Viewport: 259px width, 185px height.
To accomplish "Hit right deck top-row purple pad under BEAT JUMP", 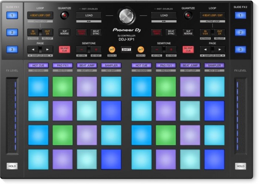I will click(x=190, y=87).
